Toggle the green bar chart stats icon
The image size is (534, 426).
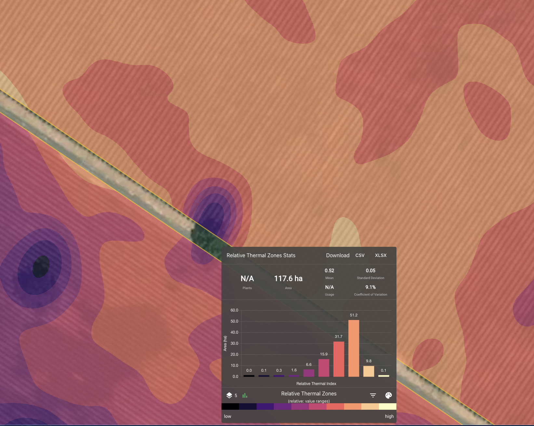click(245, 395)
